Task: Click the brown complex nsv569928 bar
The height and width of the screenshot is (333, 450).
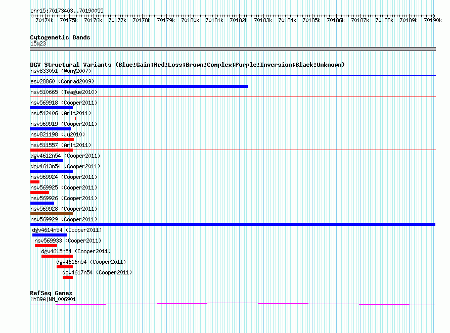Action: click(52, 214)
